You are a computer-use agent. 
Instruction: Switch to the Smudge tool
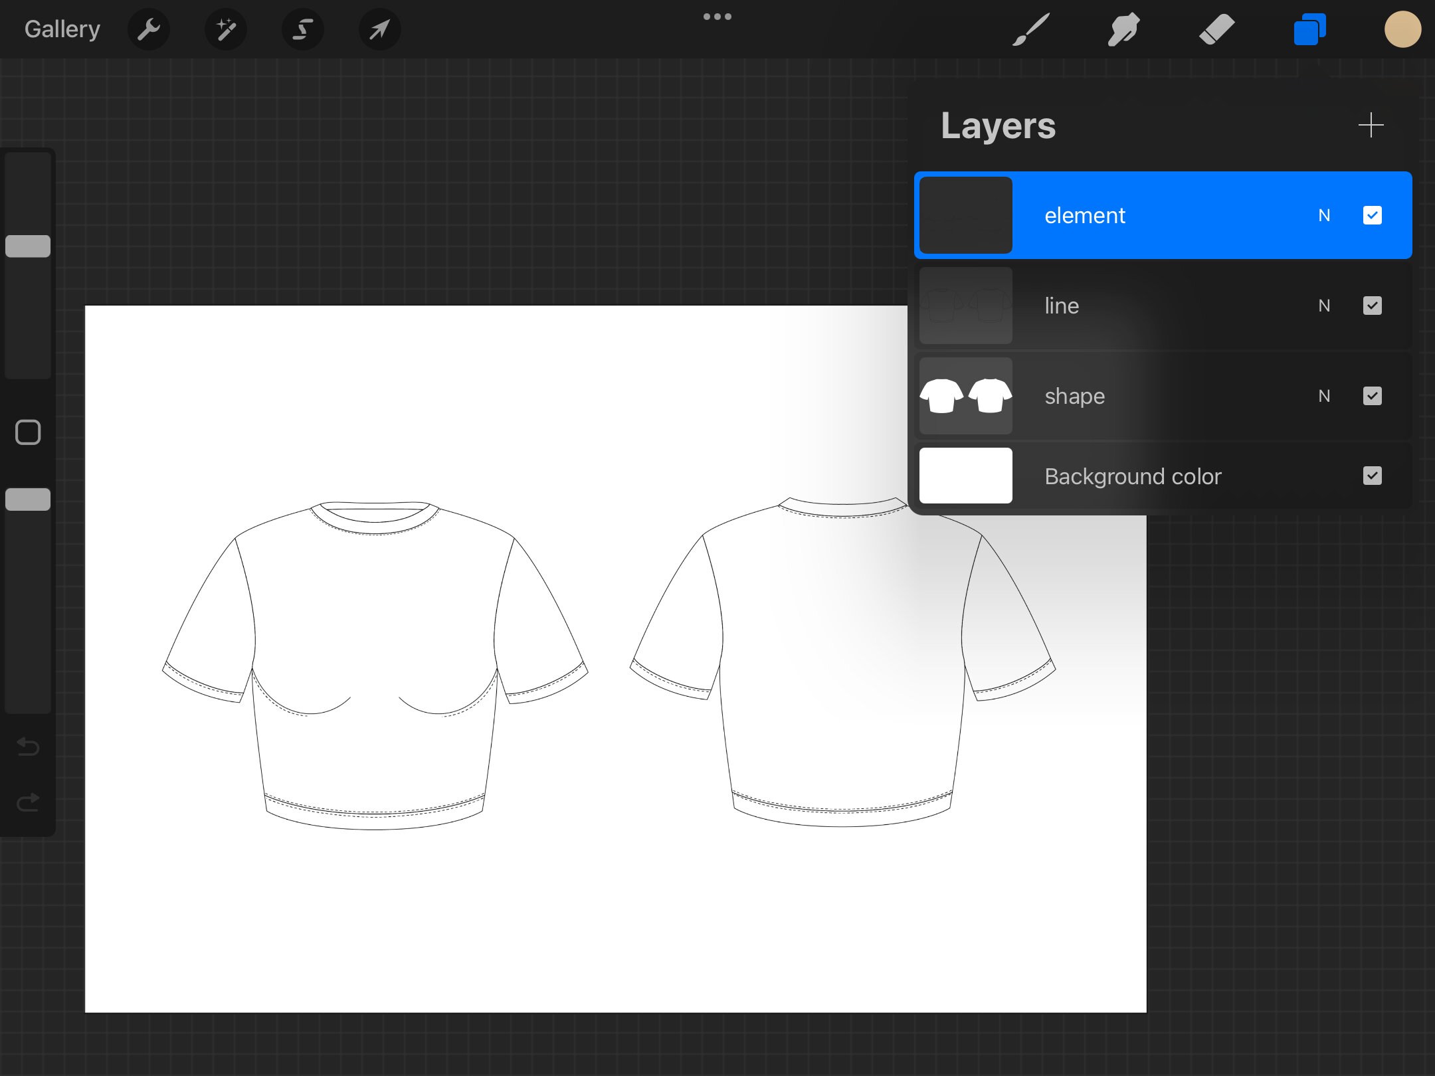tap(1123, 29)
